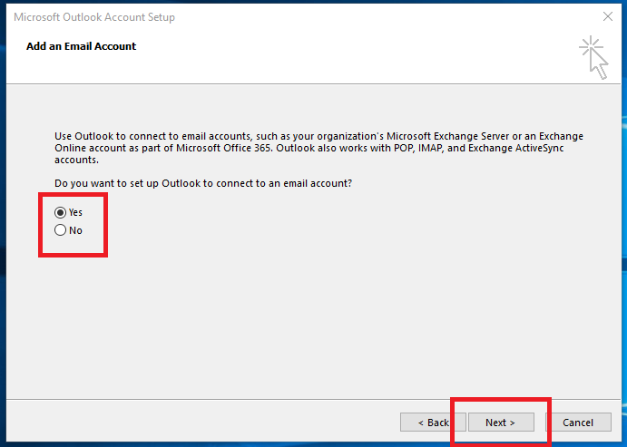Choose the No radio button

pyautogui.click(x=61, y=230)
